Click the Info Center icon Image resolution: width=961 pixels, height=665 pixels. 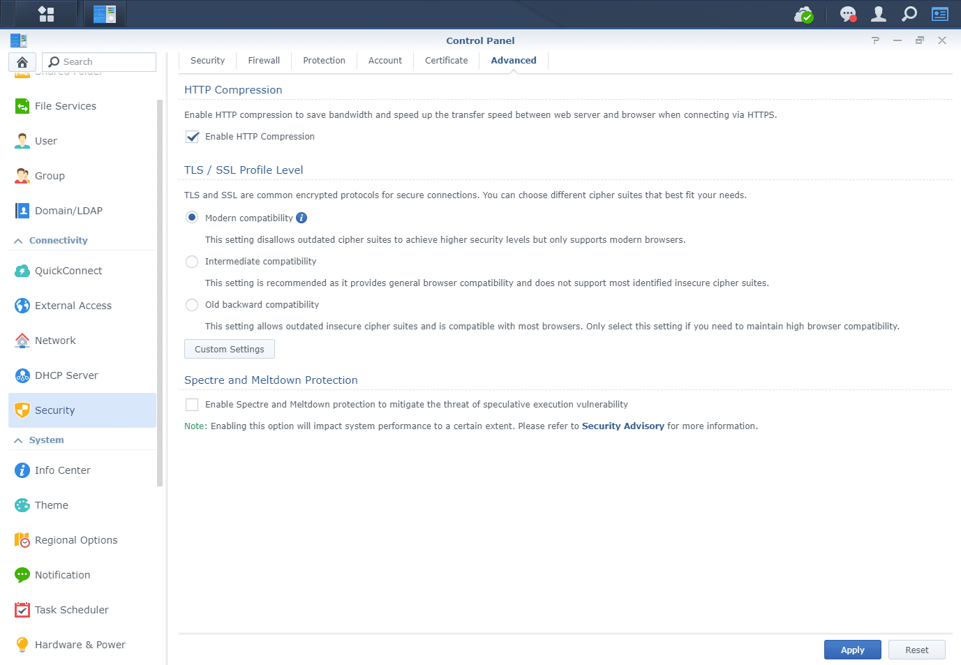coord(22,470)
